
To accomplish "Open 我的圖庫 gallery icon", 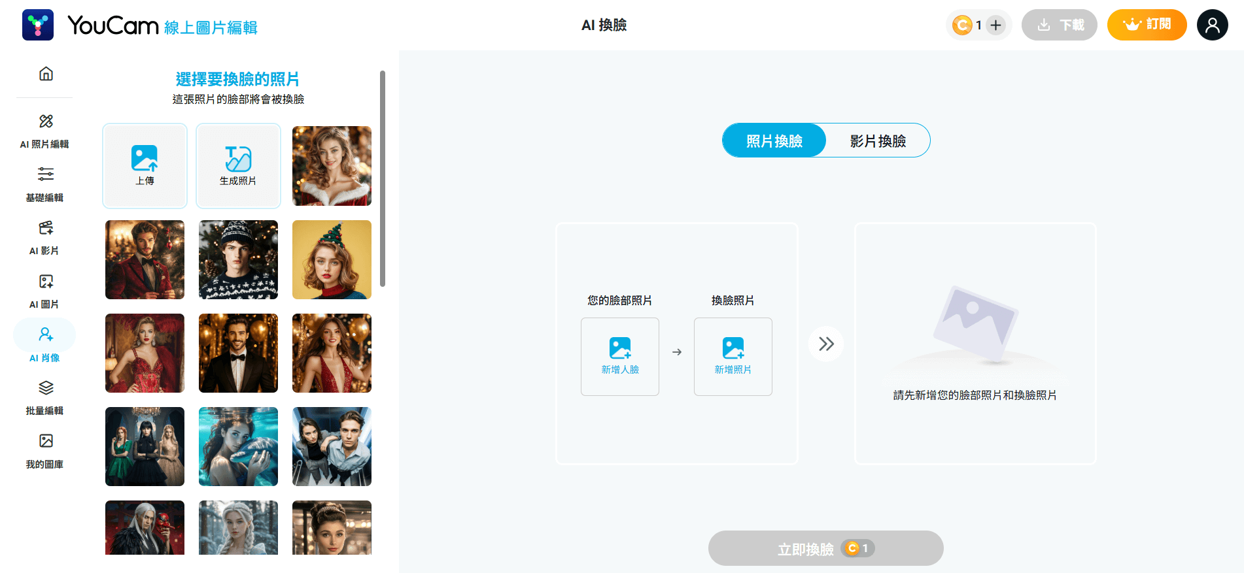I will 45,441.
